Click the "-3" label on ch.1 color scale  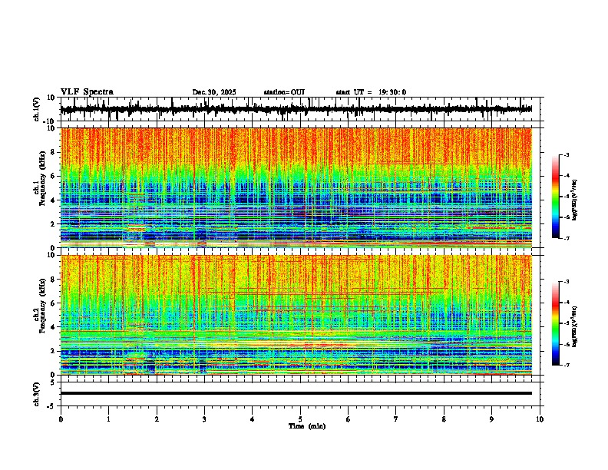tap(567, 155)
